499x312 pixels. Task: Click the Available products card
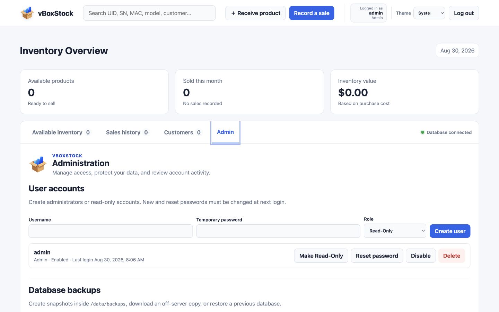click(94, 92)
